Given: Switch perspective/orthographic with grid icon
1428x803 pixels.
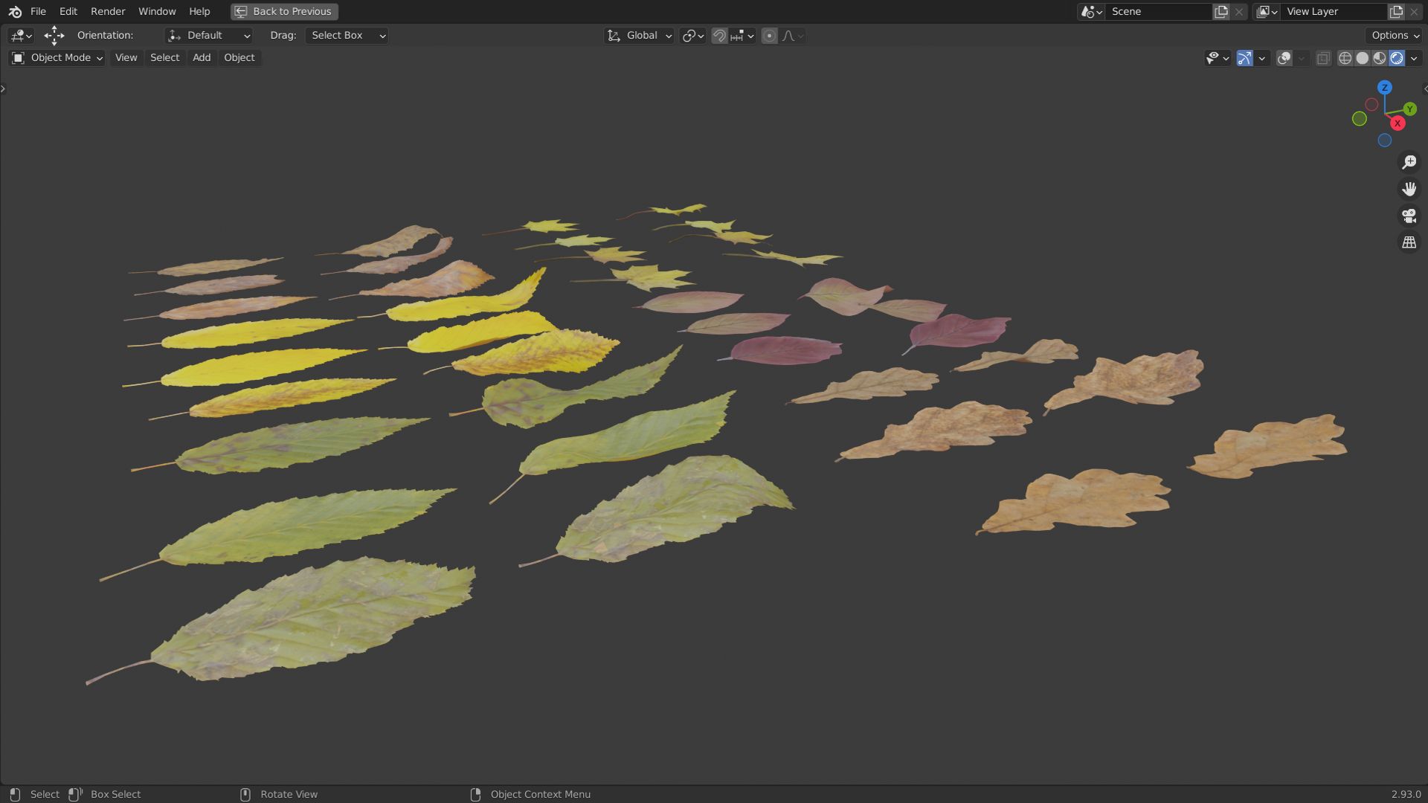Looking at the screenshot, I should [x=1409, y=242].
